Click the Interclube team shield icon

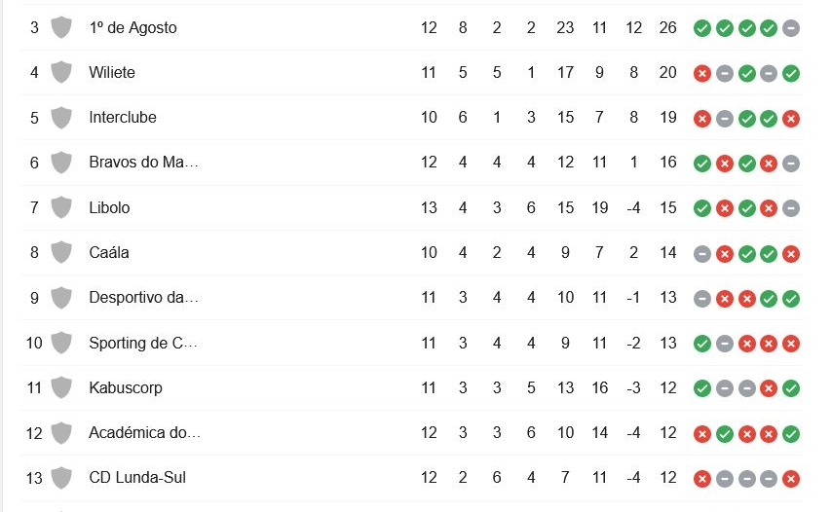(x=61, y=118)
